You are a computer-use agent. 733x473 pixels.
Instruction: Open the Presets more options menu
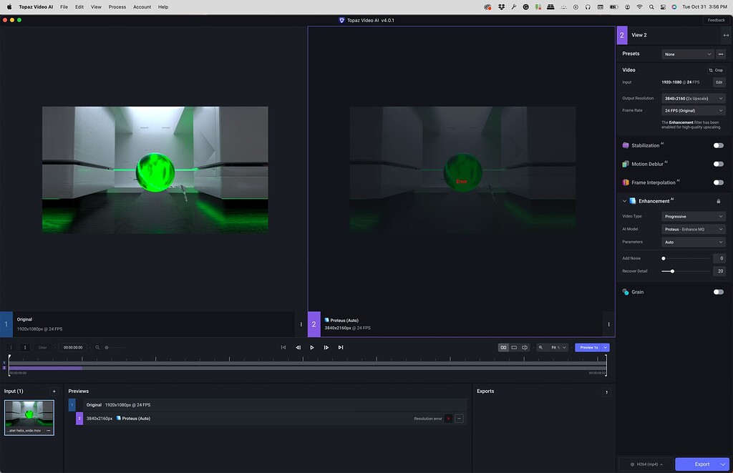click(x=721, y=54)
